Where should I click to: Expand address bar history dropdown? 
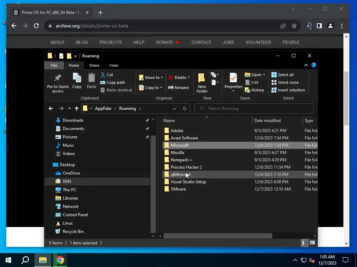174,109
